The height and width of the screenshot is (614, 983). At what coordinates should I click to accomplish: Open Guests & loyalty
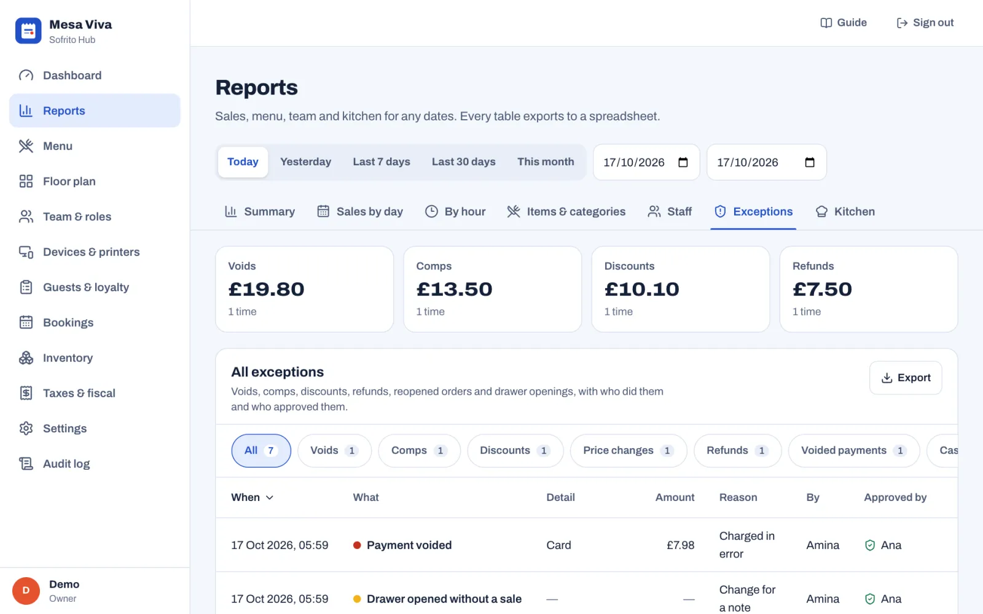pyautogui.click(x=95, y=287)
